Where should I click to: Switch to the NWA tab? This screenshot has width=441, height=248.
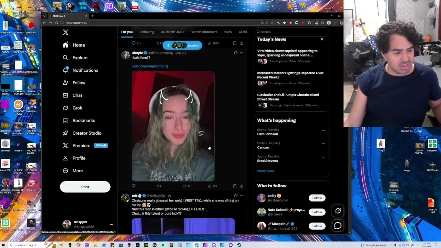click(x=228, y=32)
